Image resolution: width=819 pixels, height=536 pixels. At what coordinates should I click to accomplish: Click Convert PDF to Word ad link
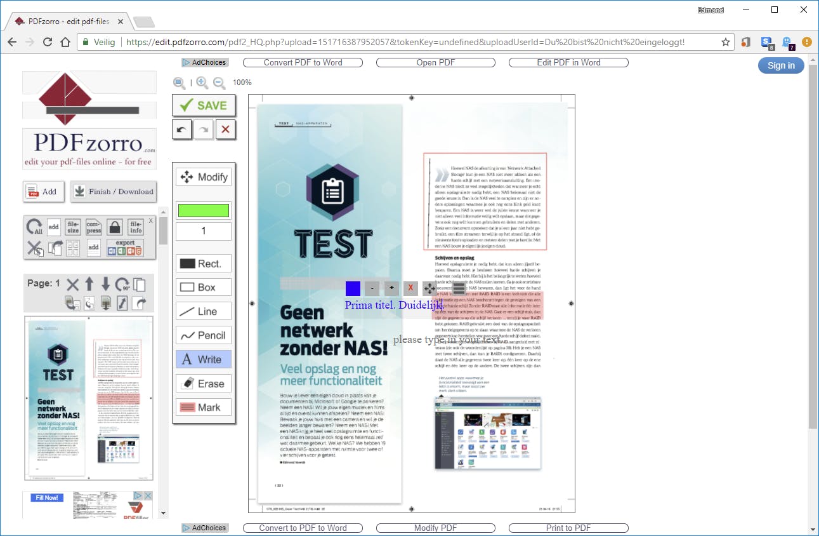click(x=303, y=62)
